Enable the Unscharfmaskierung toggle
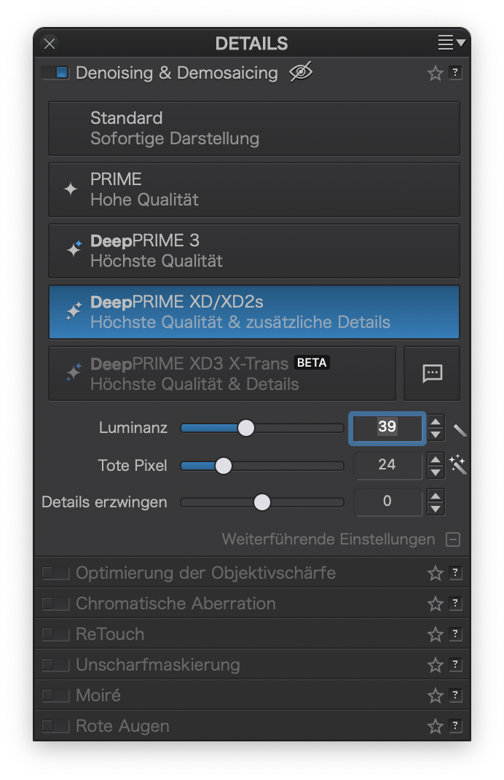504x780 pixels. [55, 665]
